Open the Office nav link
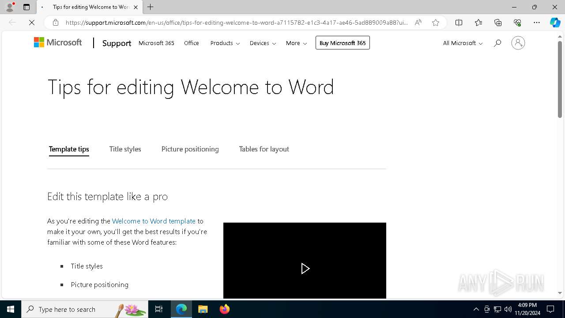565x318 pixels. (x=192, y=43)
